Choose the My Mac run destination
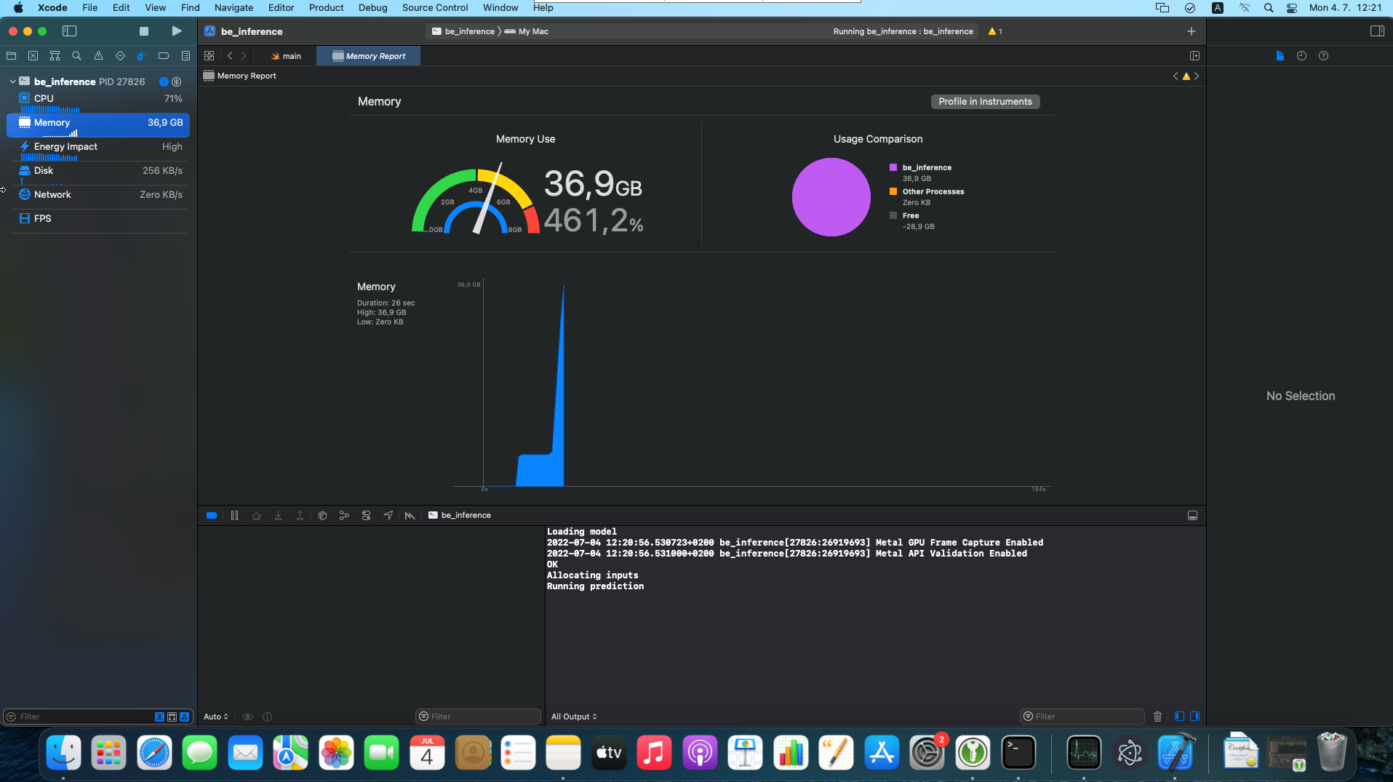The height and width of the screenshot is (782, 1393). 527,31
